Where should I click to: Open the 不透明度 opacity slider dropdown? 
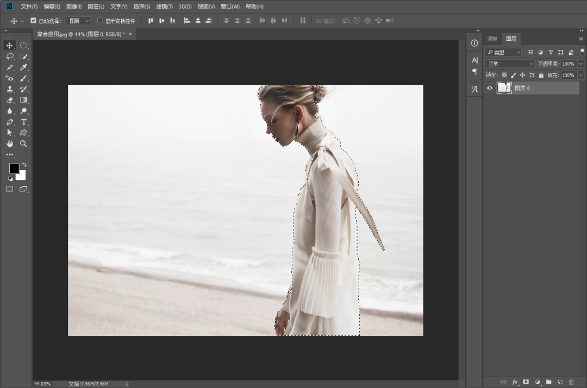tap(581, 64)
